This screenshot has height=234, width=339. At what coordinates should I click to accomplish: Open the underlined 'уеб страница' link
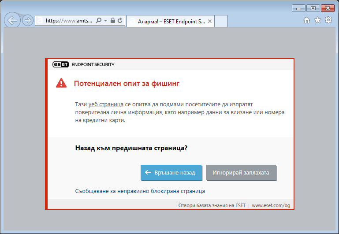106,104
